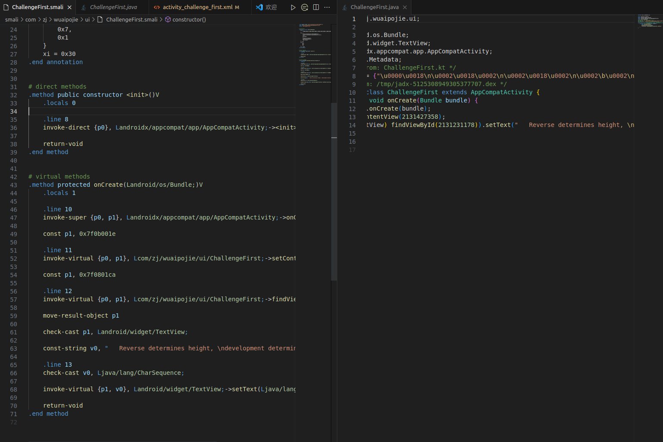Switch to the ChallengeFirst.smali tab

[x=37, y=7]
